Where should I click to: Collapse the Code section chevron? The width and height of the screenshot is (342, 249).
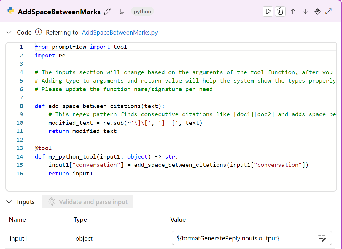pos(9,33)
